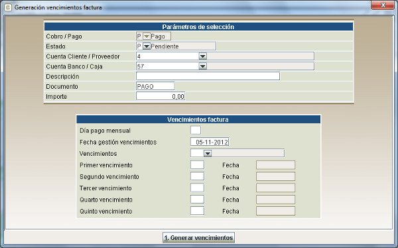The width and height of the screenshot is (398, 248).
Task: Click the Generar vencimientos button
Action: pyautogui.click(x=198, y=237)
